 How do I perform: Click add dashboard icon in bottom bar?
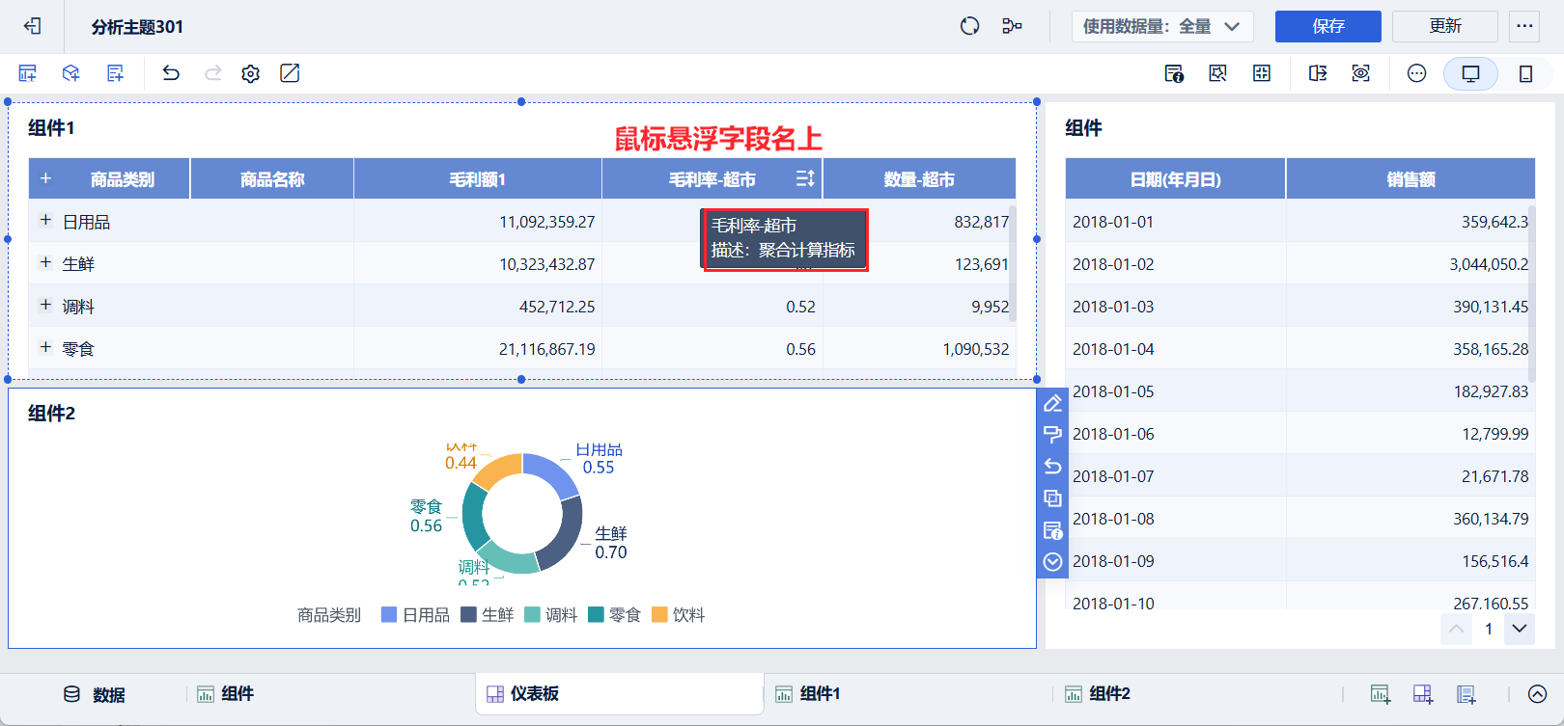click(x=1423, y=694)
